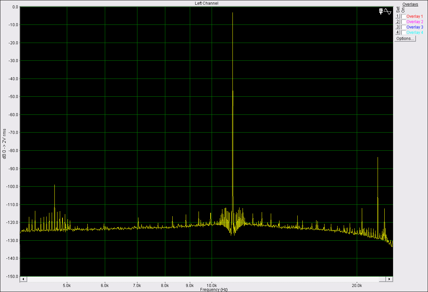This screenshot has width=428, height=292.
Task: Click the 7.0k frequency axis tick label
Action: coord(137,286)
